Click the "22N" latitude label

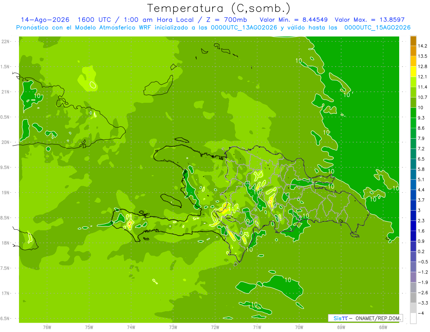[x=5, y=42]
